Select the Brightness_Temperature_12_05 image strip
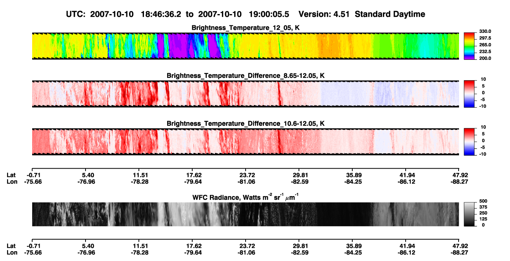This screenshot has height=261, width=510. click(245, 46)
